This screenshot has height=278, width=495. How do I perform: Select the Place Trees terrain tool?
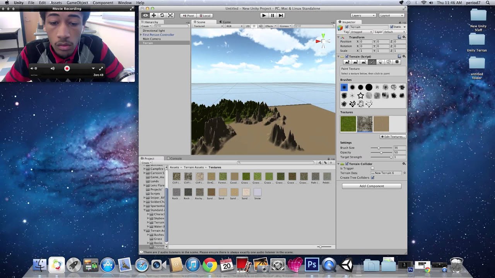click(x=381, y=62)
